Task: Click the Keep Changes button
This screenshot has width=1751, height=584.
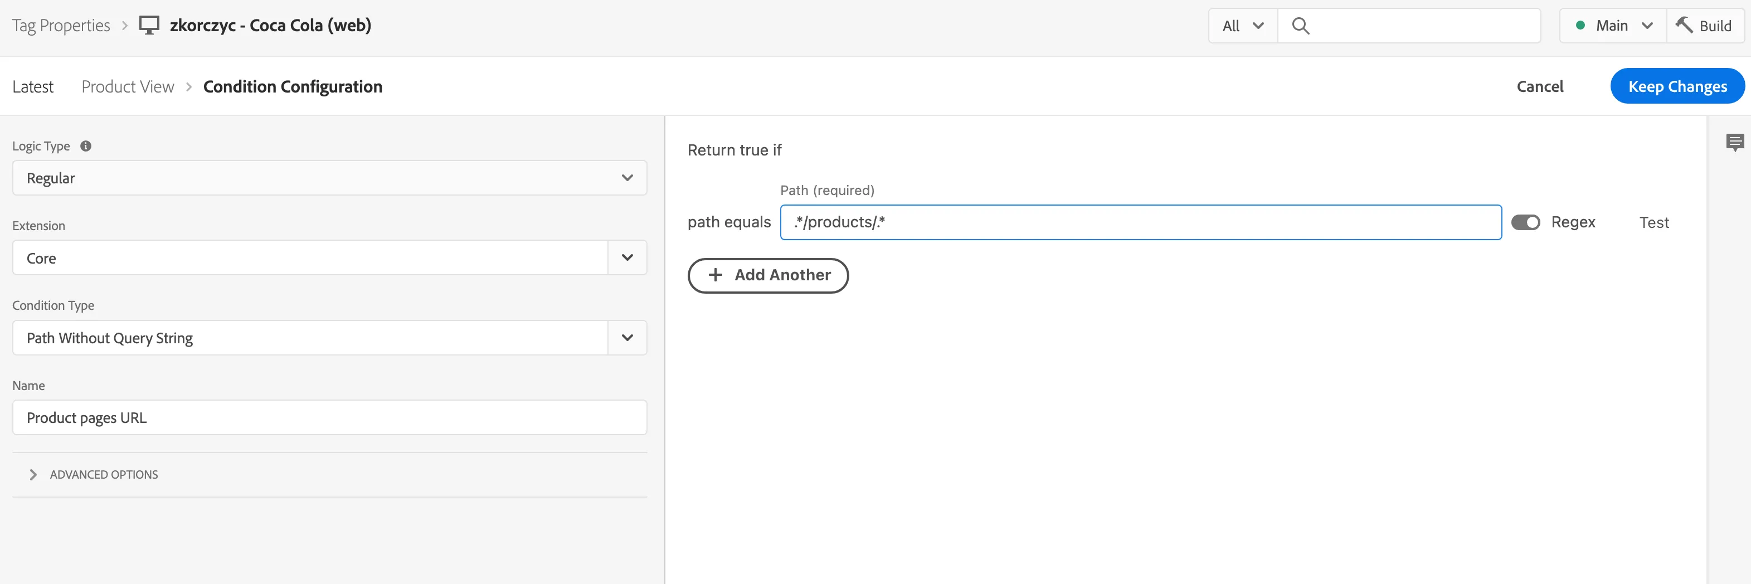Action: pyautogui.click(x=1677, y=86)
